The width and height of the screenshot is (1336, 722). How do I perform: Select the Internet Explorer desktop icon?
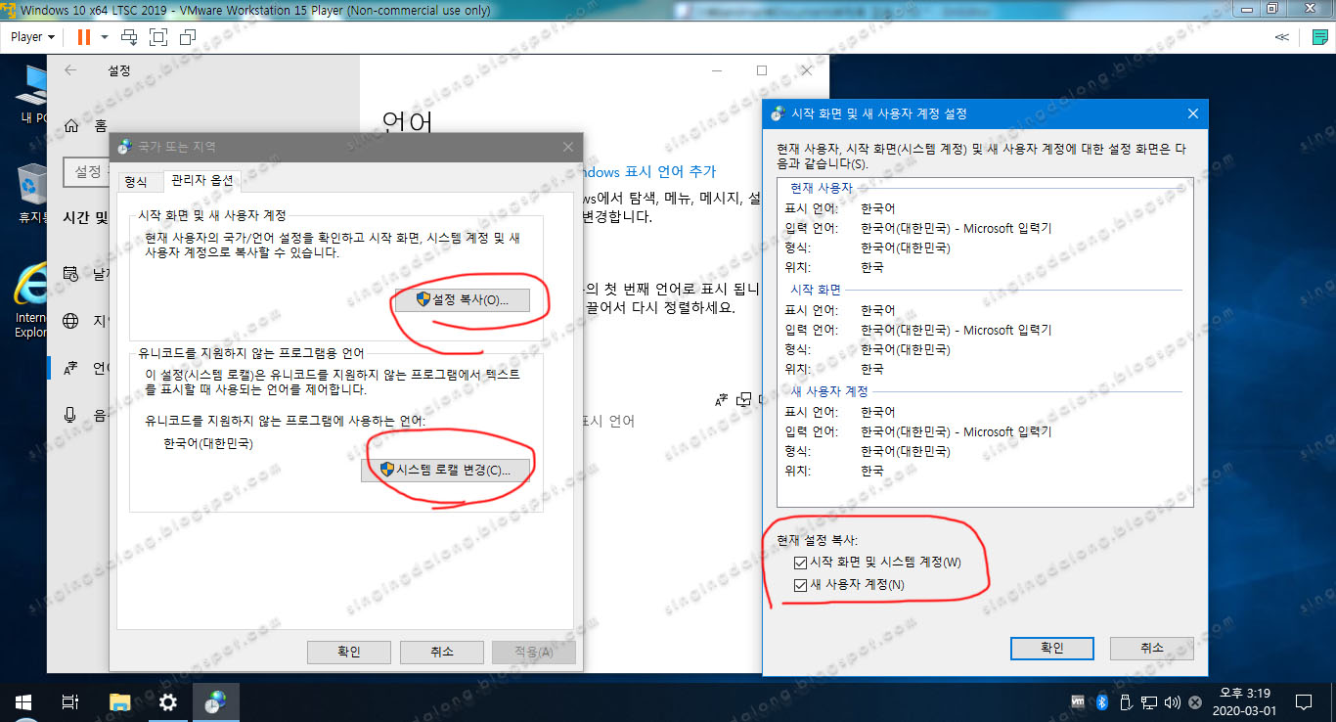(x=31, y=298)
